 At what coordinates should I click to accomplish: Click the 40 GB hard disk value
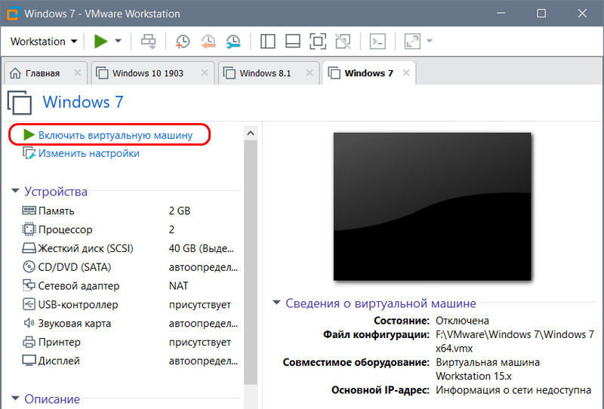[201, 248]
